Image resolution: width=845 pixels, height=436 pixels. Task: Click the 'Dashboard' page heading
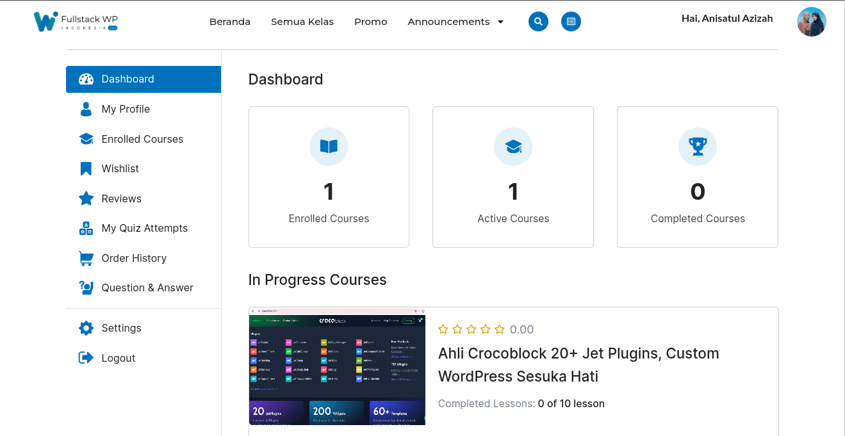click(x=286, y=79)
